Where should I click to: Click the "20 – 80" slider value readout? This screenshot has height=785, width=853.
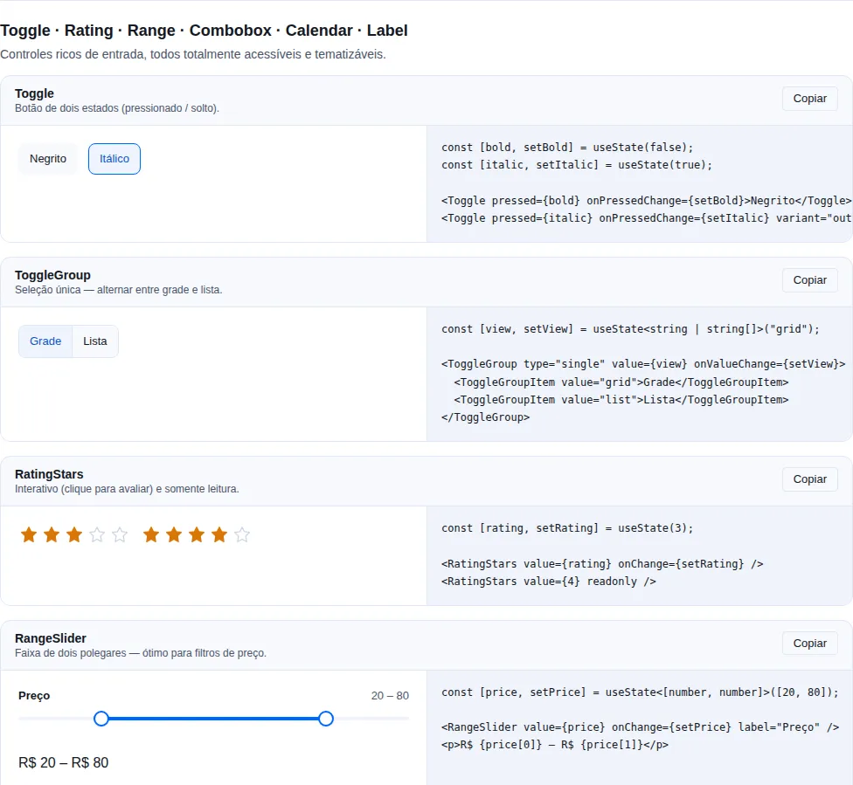pos(390,696)
